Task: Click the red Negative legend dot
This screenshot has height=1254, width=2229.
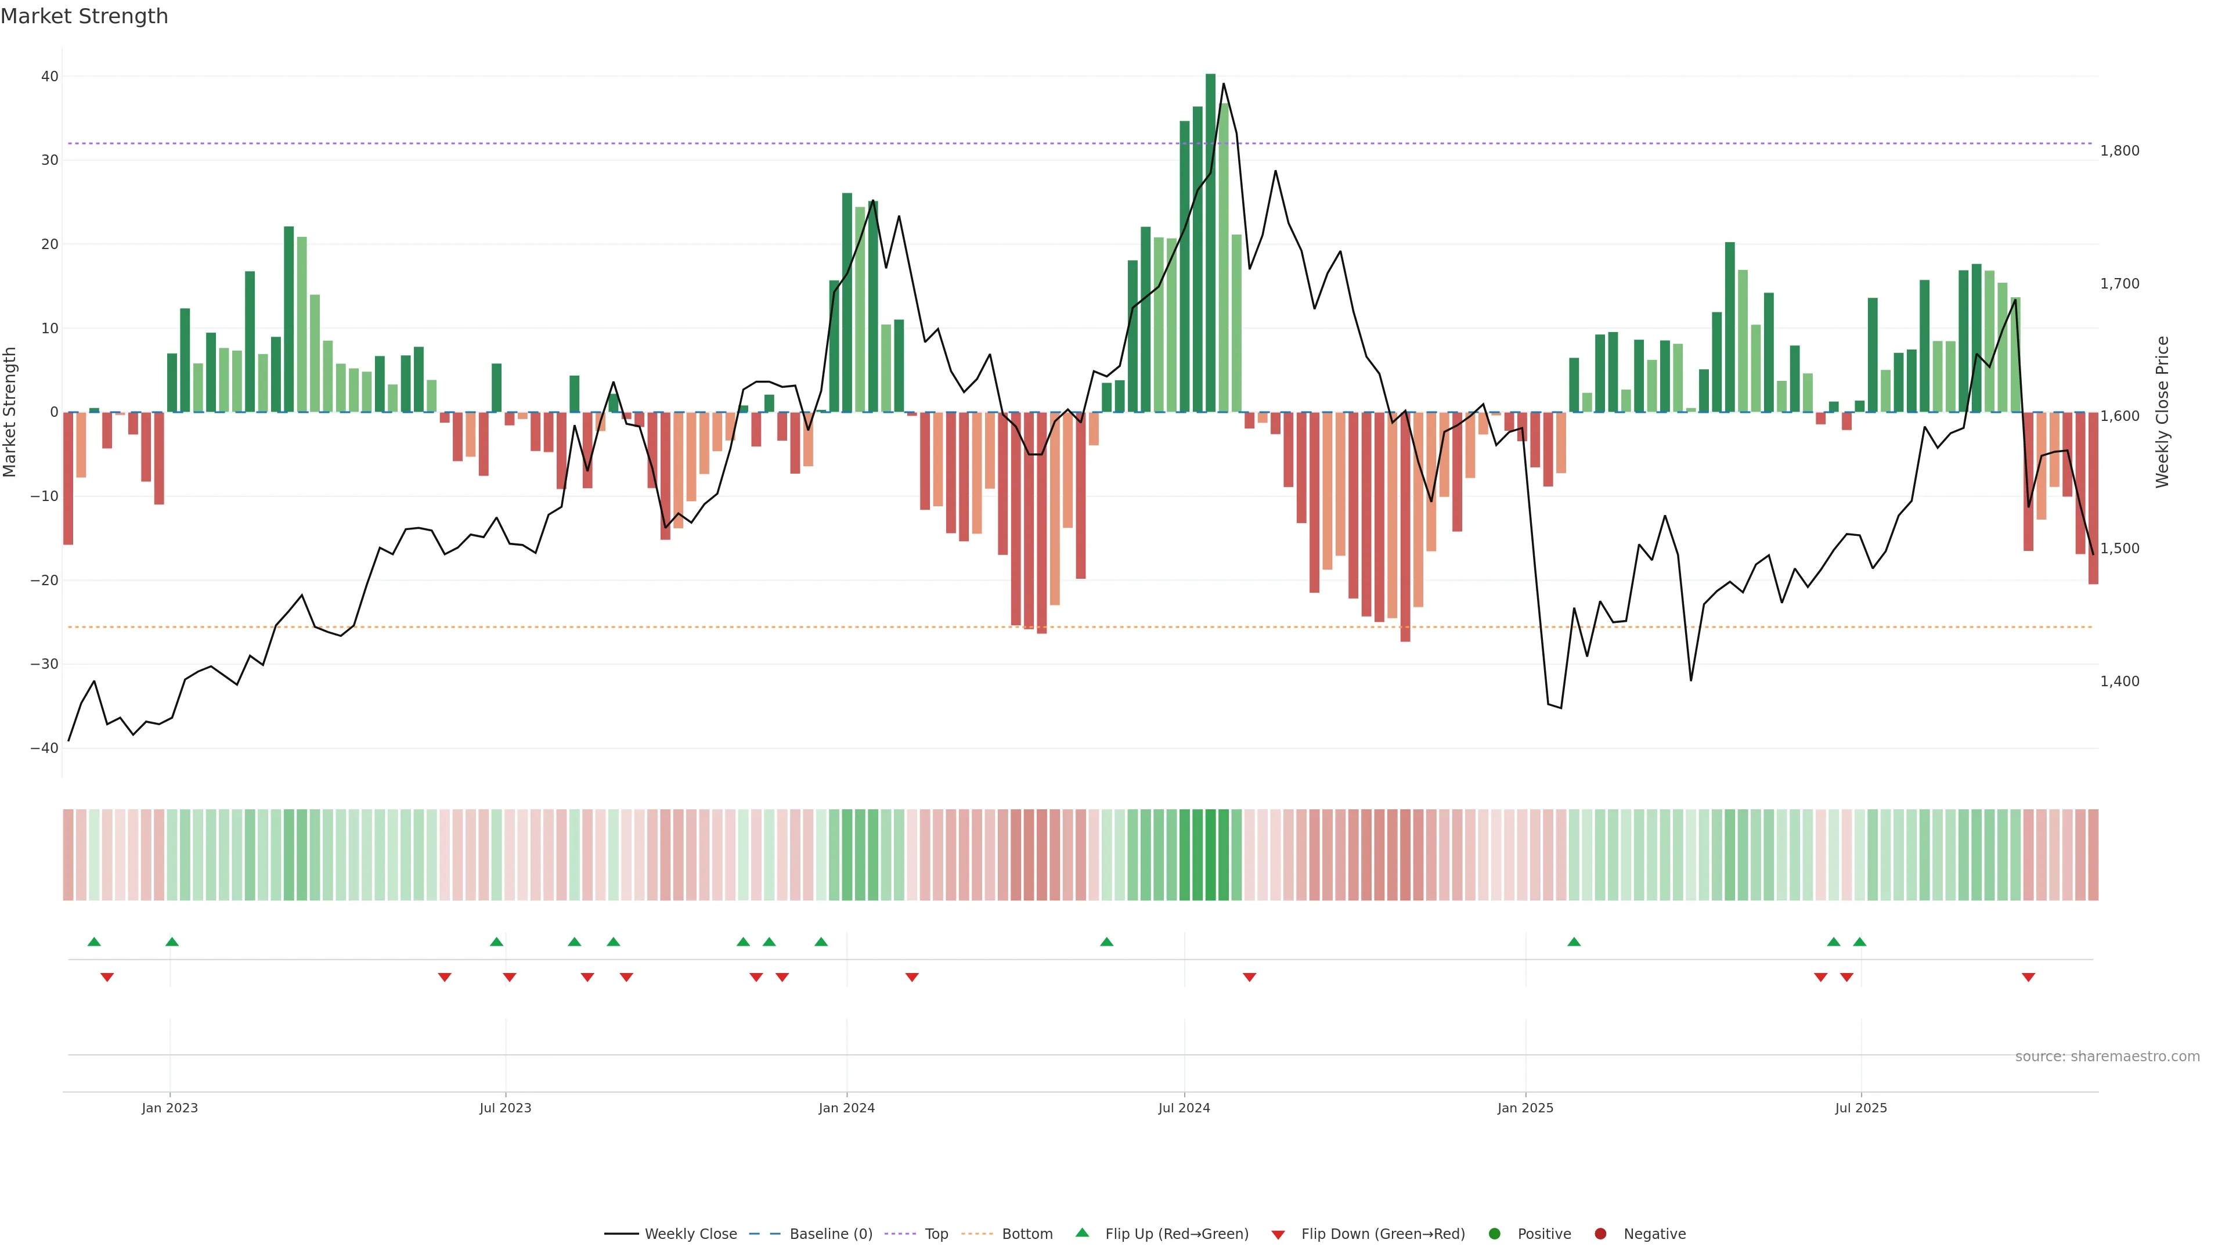Action: pyautogui.click(x=1600, y=1234)
